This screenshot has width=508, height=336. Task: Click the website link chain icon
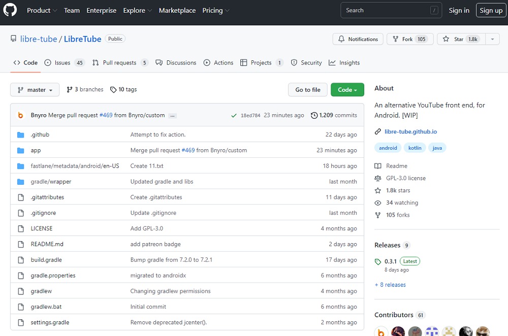pos(378,132)
